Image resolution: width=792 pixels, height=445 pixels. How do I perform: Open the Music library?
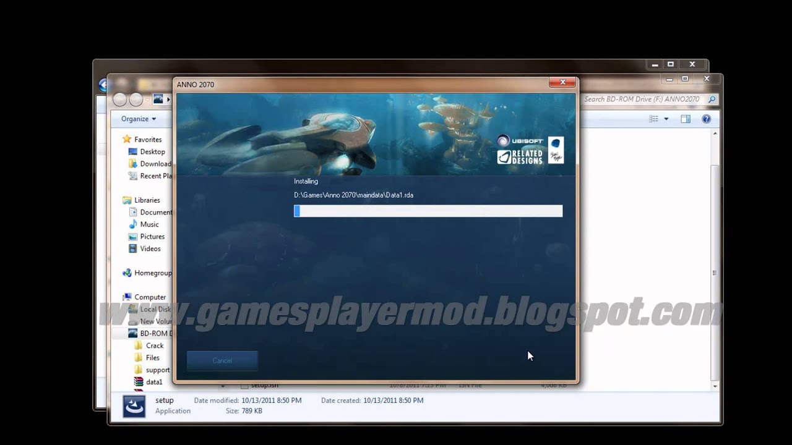pyautogui.click(x=149, y=224)
